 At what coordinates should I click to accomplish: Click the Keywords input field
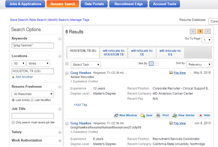click(33, 46)
